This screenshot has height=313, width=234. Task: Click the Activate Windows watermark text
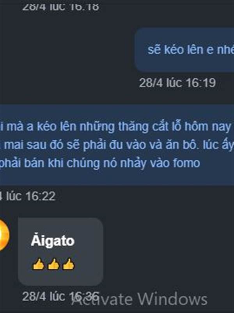click(x=139, y=299)
